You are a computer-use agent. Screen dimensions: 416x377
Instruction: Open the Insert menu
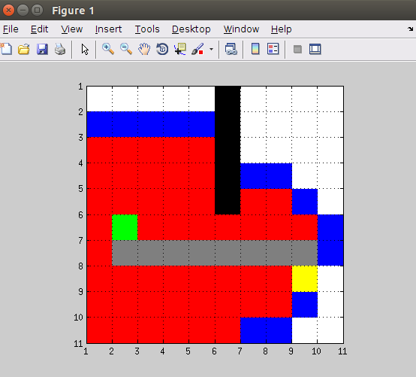[108, 29]
